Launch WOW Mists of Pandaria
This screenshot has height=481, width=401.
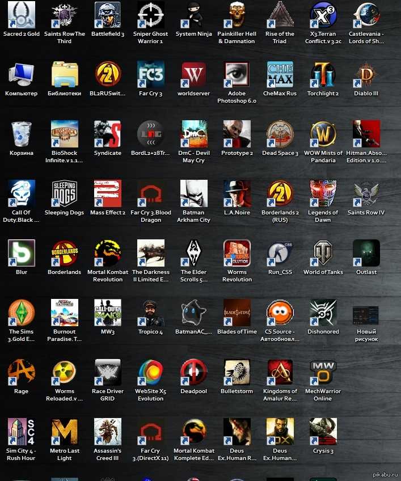click(x=323, y=134)
